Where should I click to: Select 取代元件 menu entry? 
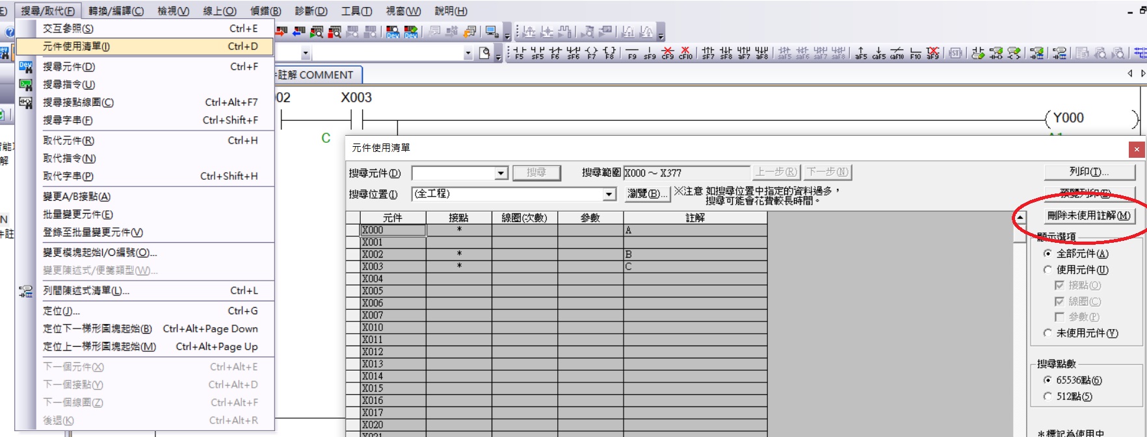click(x=68, y=140)
